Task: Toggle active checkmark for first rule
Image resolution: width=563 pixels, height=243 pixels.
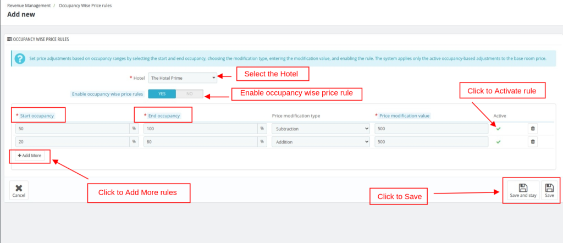Action: click(x=499, y=128)
